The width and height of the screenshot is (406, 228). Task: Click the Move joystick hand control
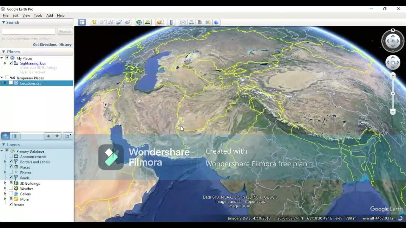click(x=393, y=62)
